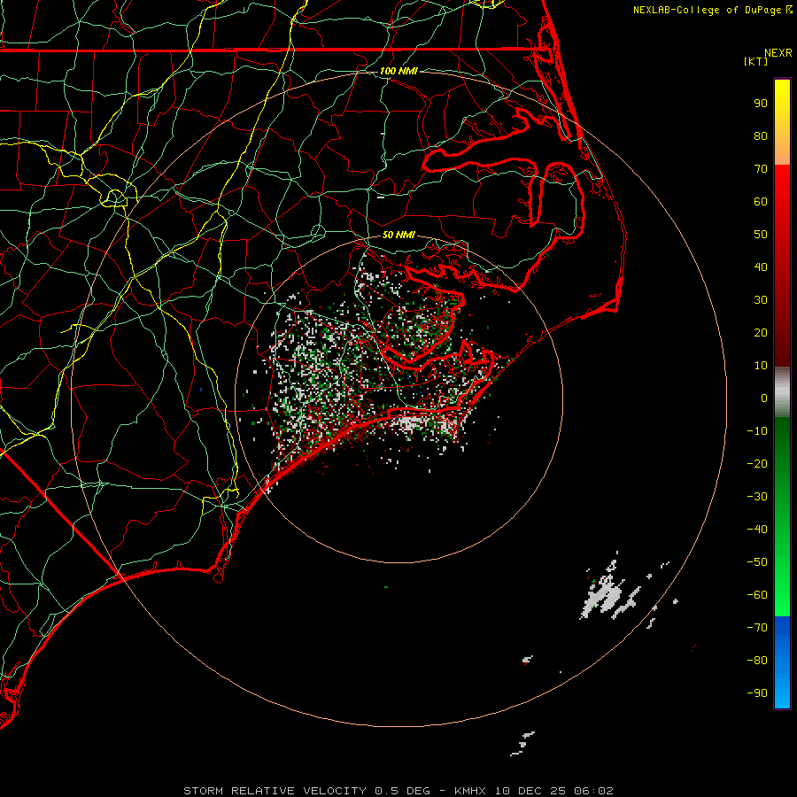This screenshot has width=797, height=797.
Task: Click the -70 tick label on the scale
Action: click(755, 627)
